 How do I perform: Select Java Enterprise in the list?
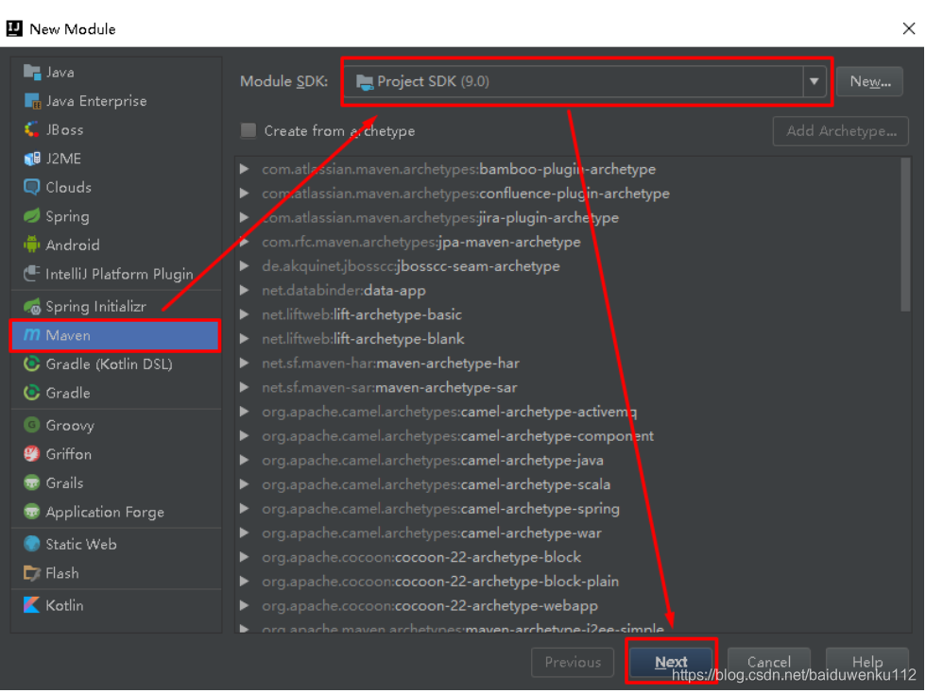pyautogui.click(x=116, y=101)
